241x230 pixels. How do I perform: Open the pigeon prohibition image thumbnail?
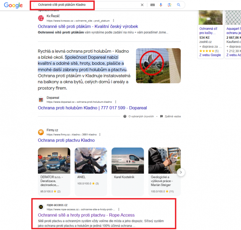pyautogui.click(x=158, y=66)
